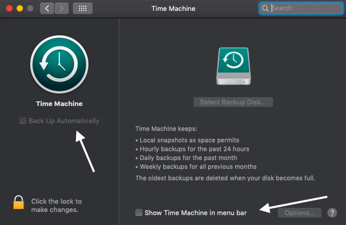Image resolution: width=346 pixels, height=225 pixels.
Task: Click the backup disk drive icon
Action: point(234,66)
